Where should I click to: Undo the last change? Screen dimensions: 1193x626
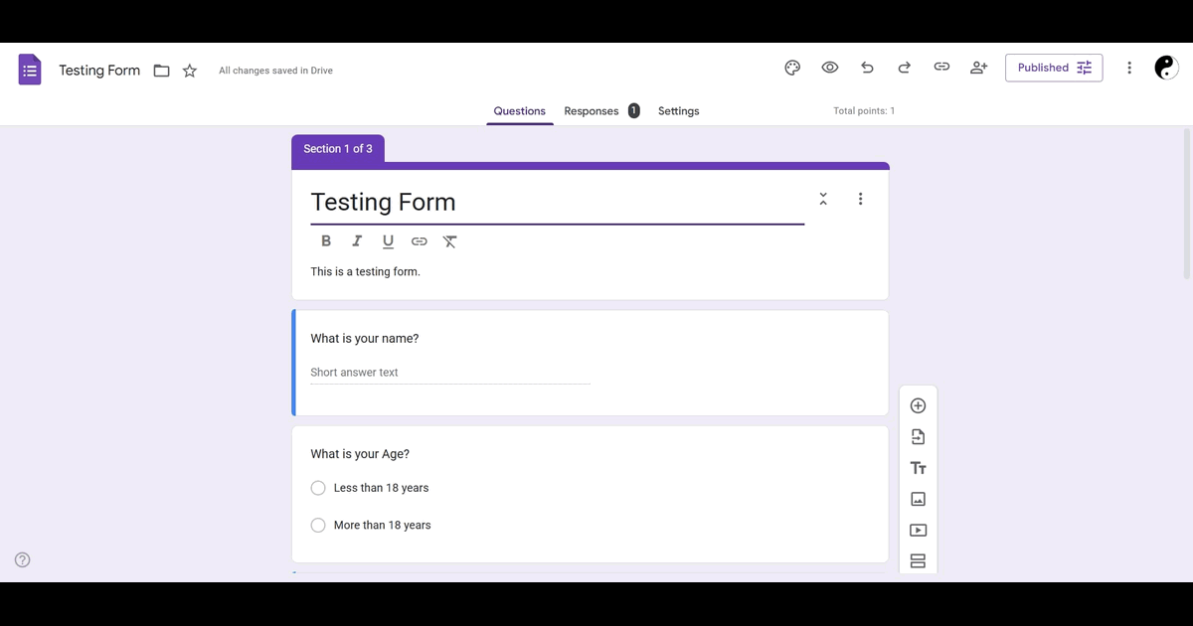click(x=867, y=68)
